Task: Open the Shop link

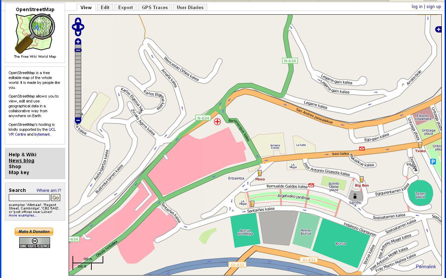Action: 15,166
